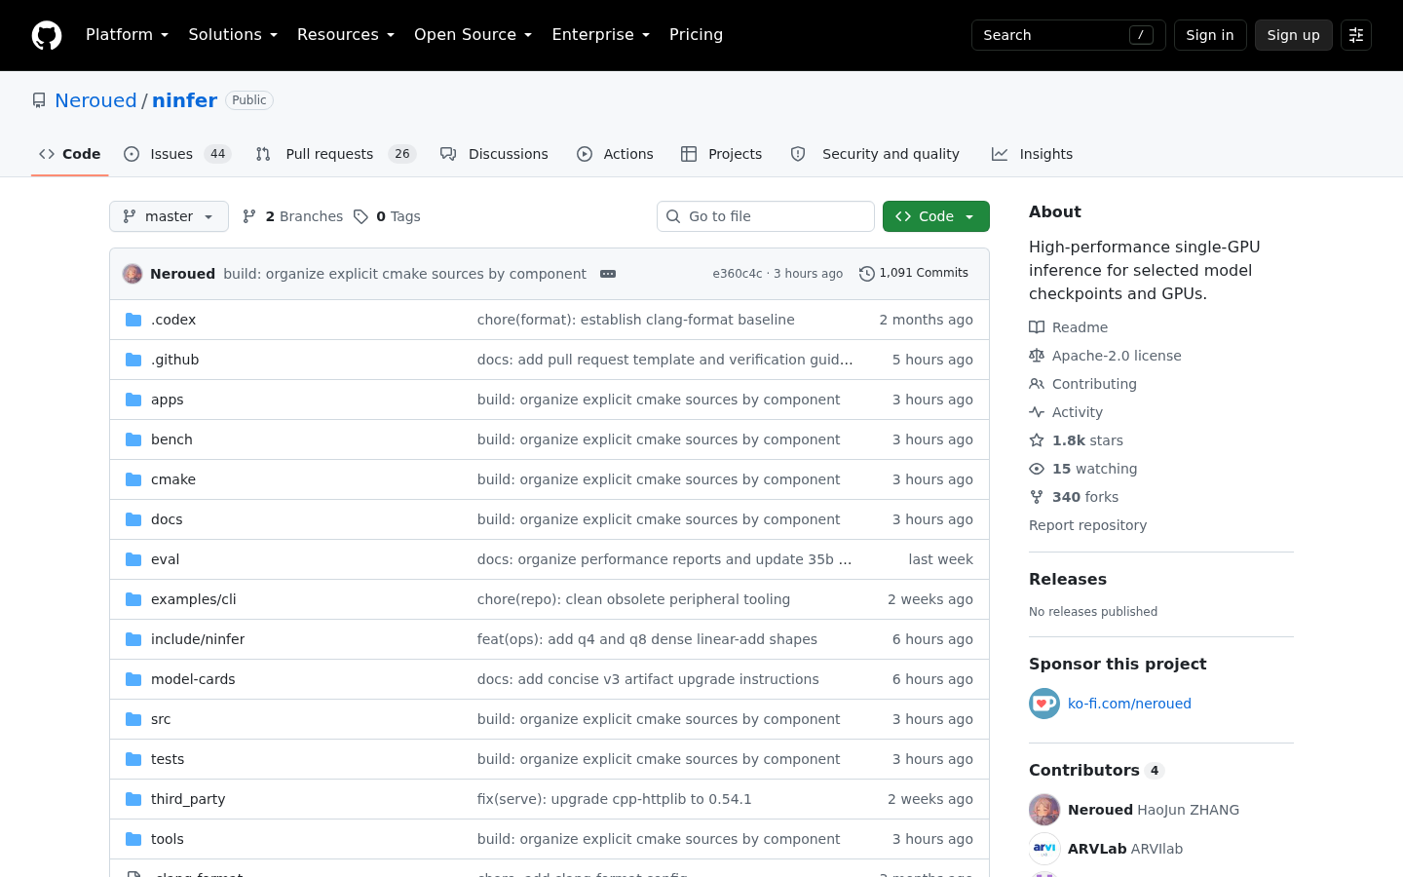Expand the Platform menu

pyautogui.click(x=127, y=35)
